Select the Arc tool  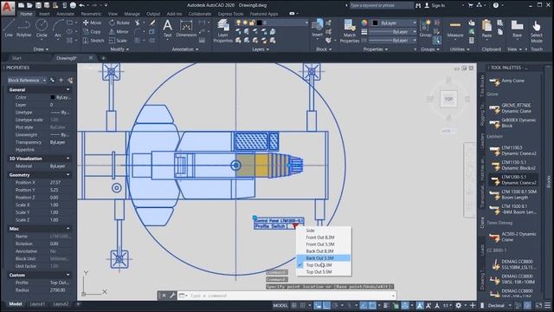(58, 29)
